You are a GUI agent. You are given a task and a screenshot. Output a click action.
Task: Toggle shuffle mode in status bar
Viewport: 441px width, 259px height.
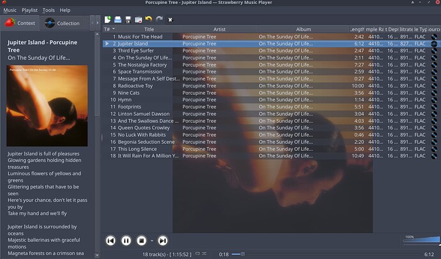coord(204,254)
